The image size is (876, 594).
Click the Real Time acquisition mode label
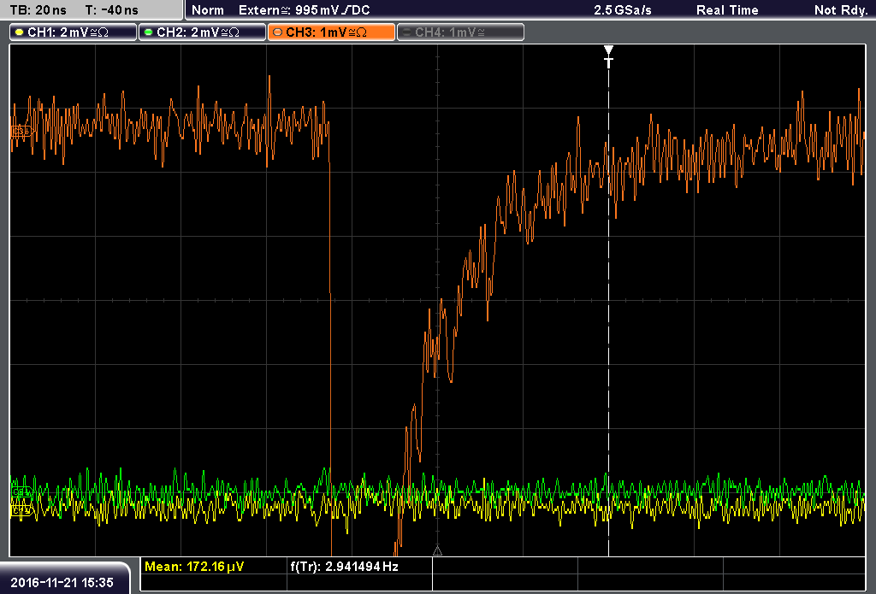(x=727, y=10)
